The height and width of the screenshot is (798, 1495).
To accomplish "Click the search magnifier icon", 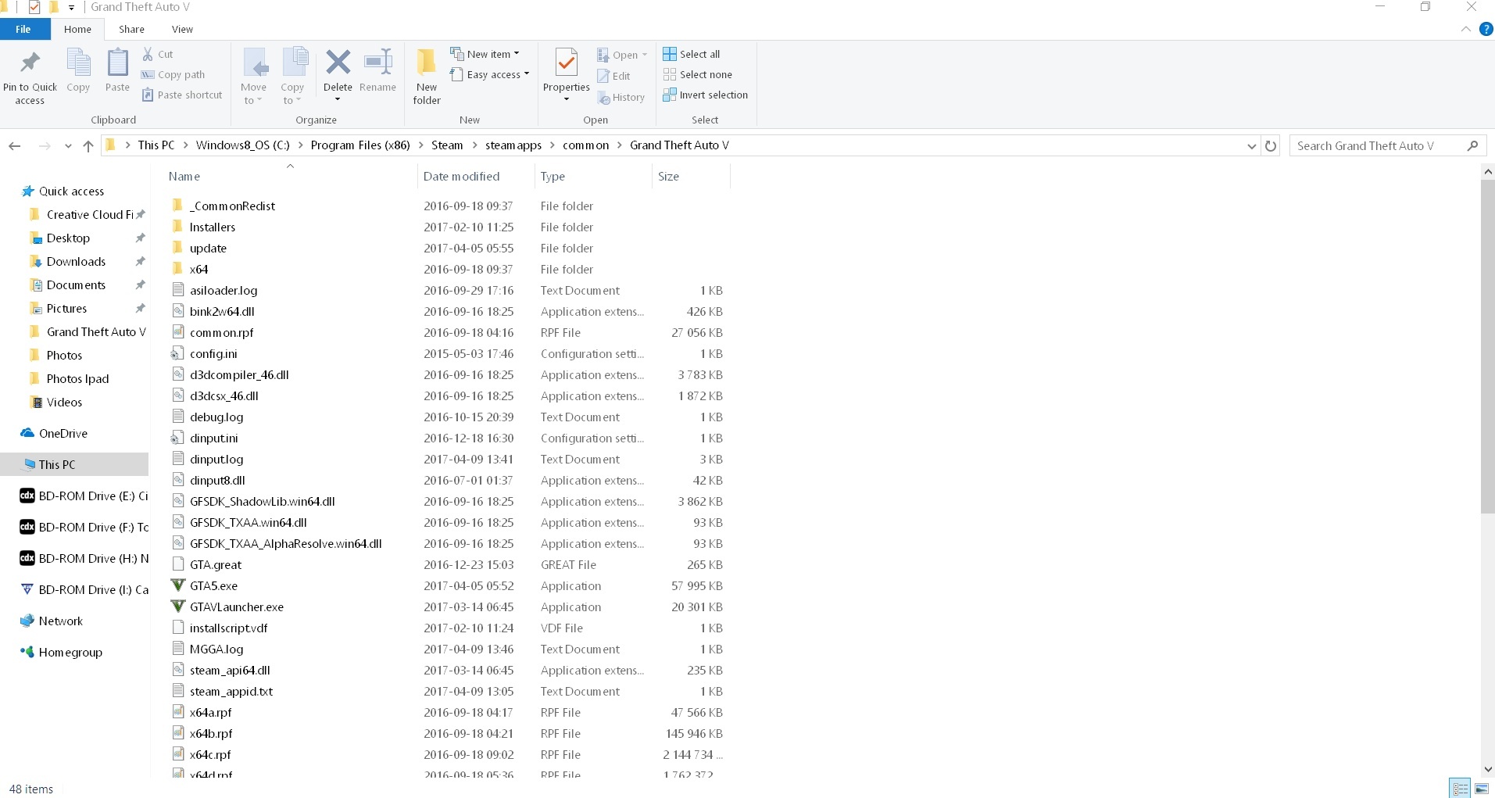I will (1472, 145).
